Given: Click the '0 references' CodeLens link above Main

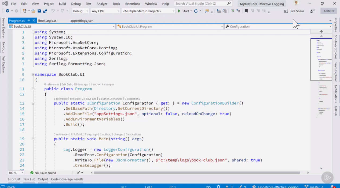Looking at the screenshot, I should coord(61,134).
